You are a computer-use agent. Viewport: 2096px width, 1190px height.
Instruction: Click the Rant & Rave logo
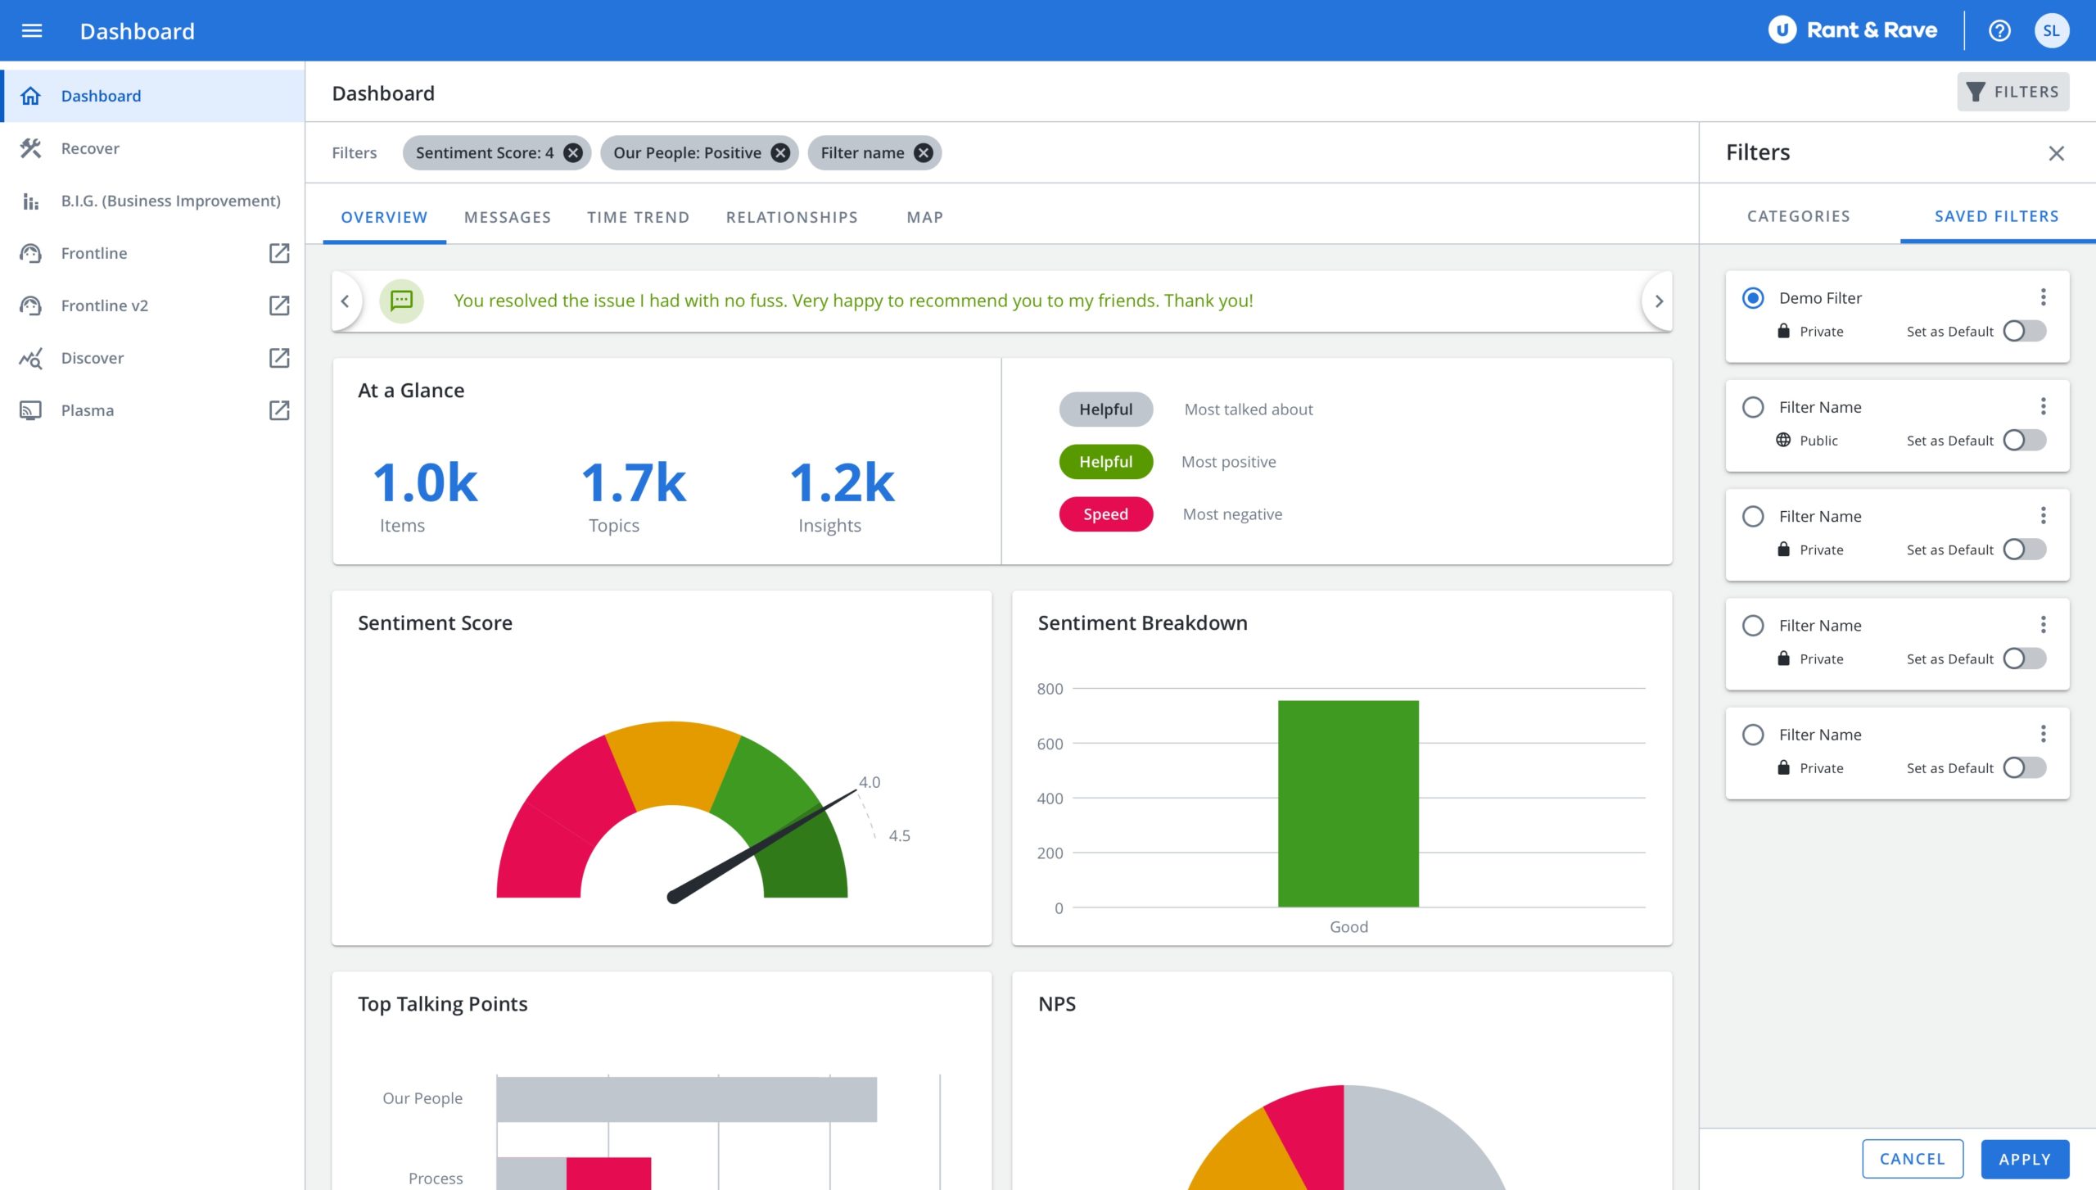tap(1853, 30)
